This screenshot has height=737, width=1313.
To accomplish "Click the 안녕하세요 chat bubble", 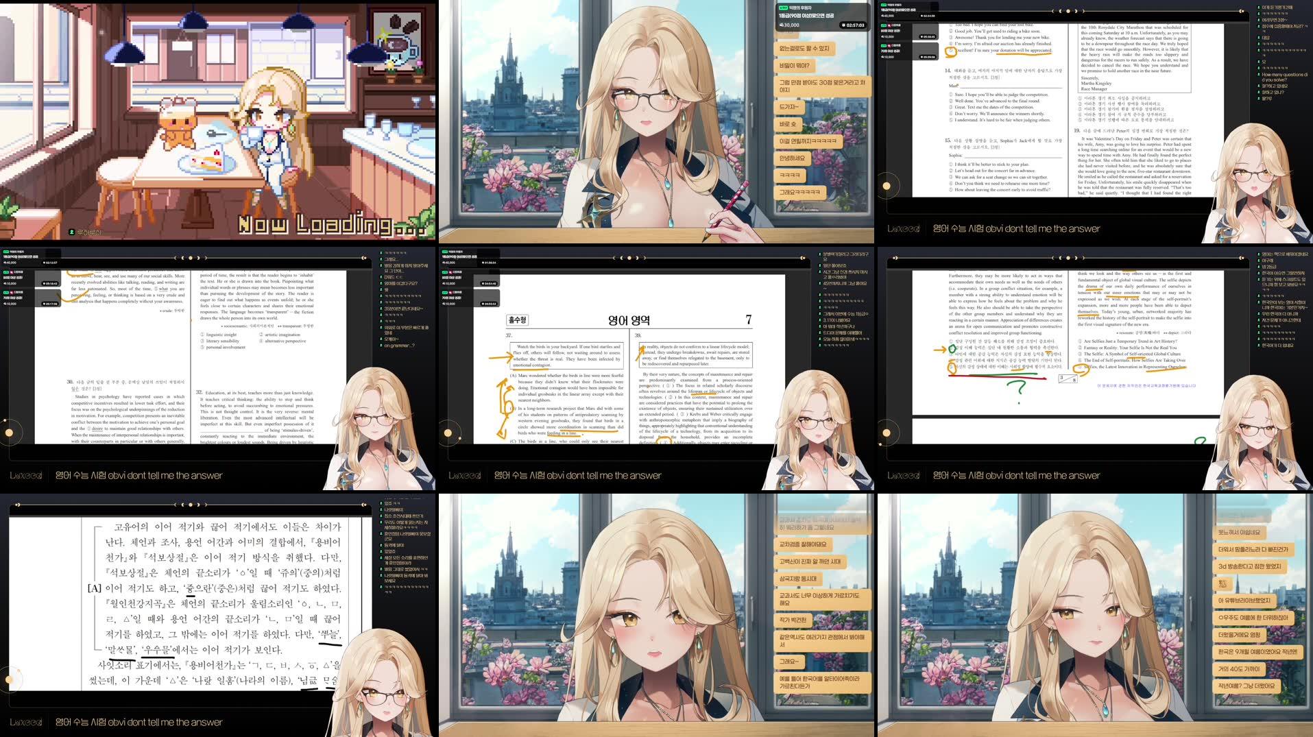I will 793,157.
